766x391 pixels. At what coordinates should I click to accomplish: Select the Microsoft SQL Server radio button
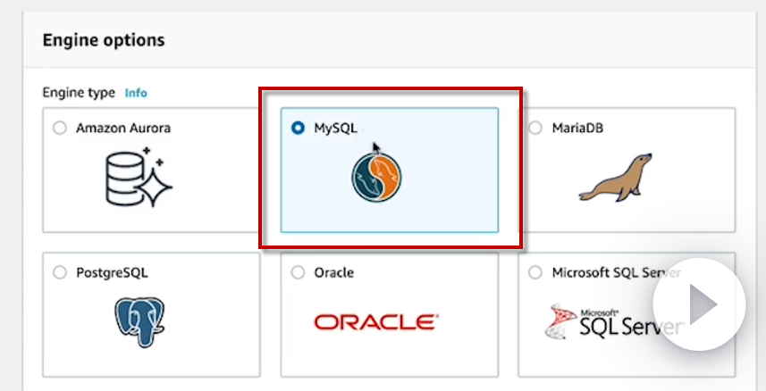(x=535, y=272)
